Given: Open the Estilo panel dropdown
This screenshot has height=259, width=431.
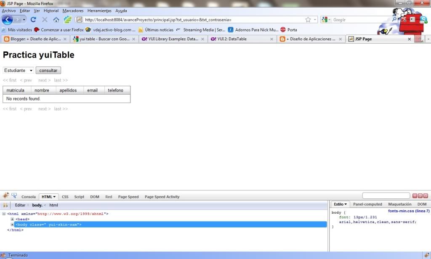Looking at the screenshot, I should pos(340,204).
